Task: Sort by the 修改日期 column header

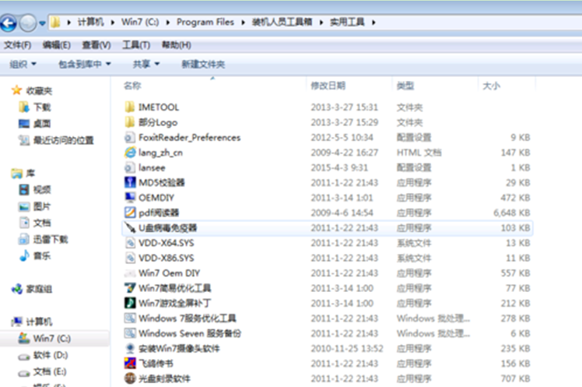Action: pyautogui.click(x=328, y=86)
